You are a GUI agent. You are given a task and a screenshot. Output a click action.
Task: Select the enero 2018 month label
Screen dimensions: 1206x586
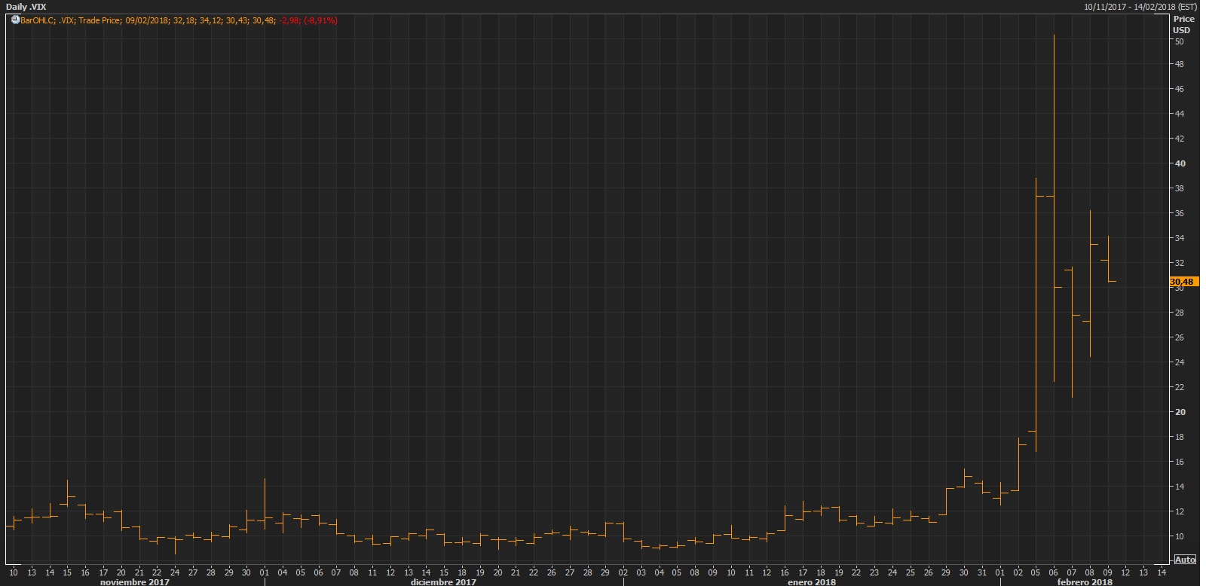pyautogui.click(x=811, y=581)
